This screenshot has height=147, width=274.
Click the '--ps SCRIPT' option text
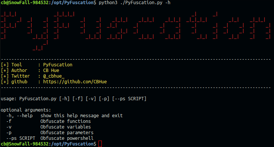[21, 138]
